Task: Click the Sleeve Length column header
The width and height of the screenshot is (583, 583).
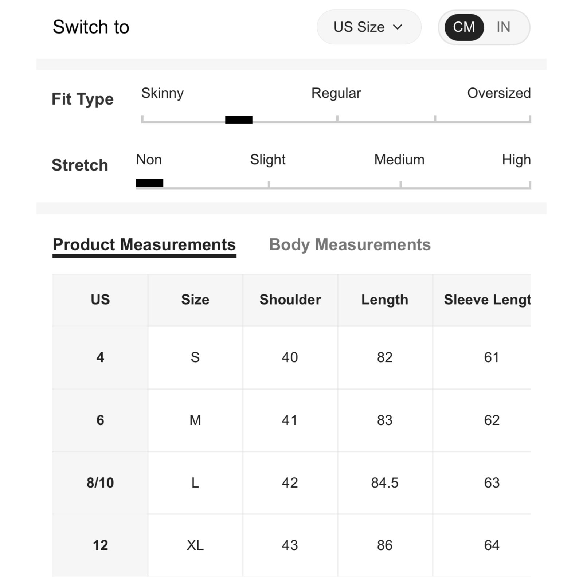Action: coord(482,300)
